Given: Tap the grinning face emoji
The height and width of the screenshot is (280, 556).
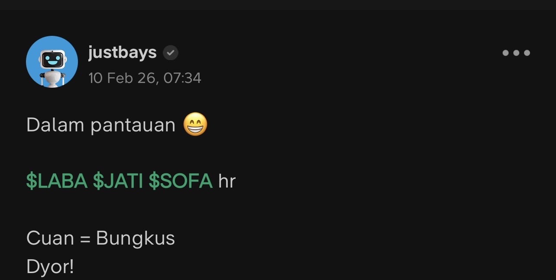Looking at the screenshot, I should pyautogui.click(x=195, y=124).
